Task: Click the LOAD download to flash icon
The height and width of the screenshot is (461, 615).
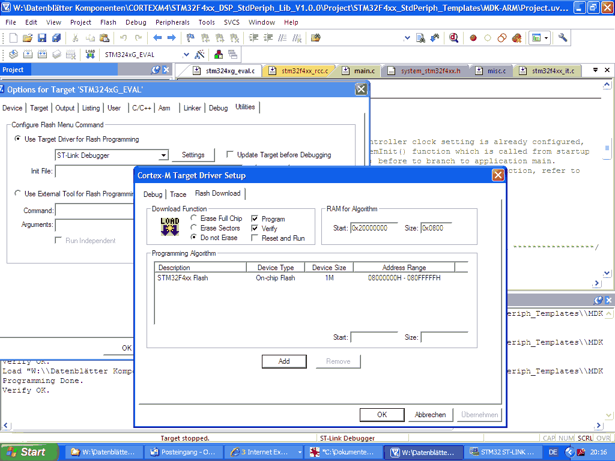Action: pos(90,55)
